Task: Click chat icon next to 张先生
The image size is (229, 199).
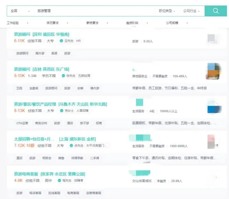Action: tap(64, 76)
